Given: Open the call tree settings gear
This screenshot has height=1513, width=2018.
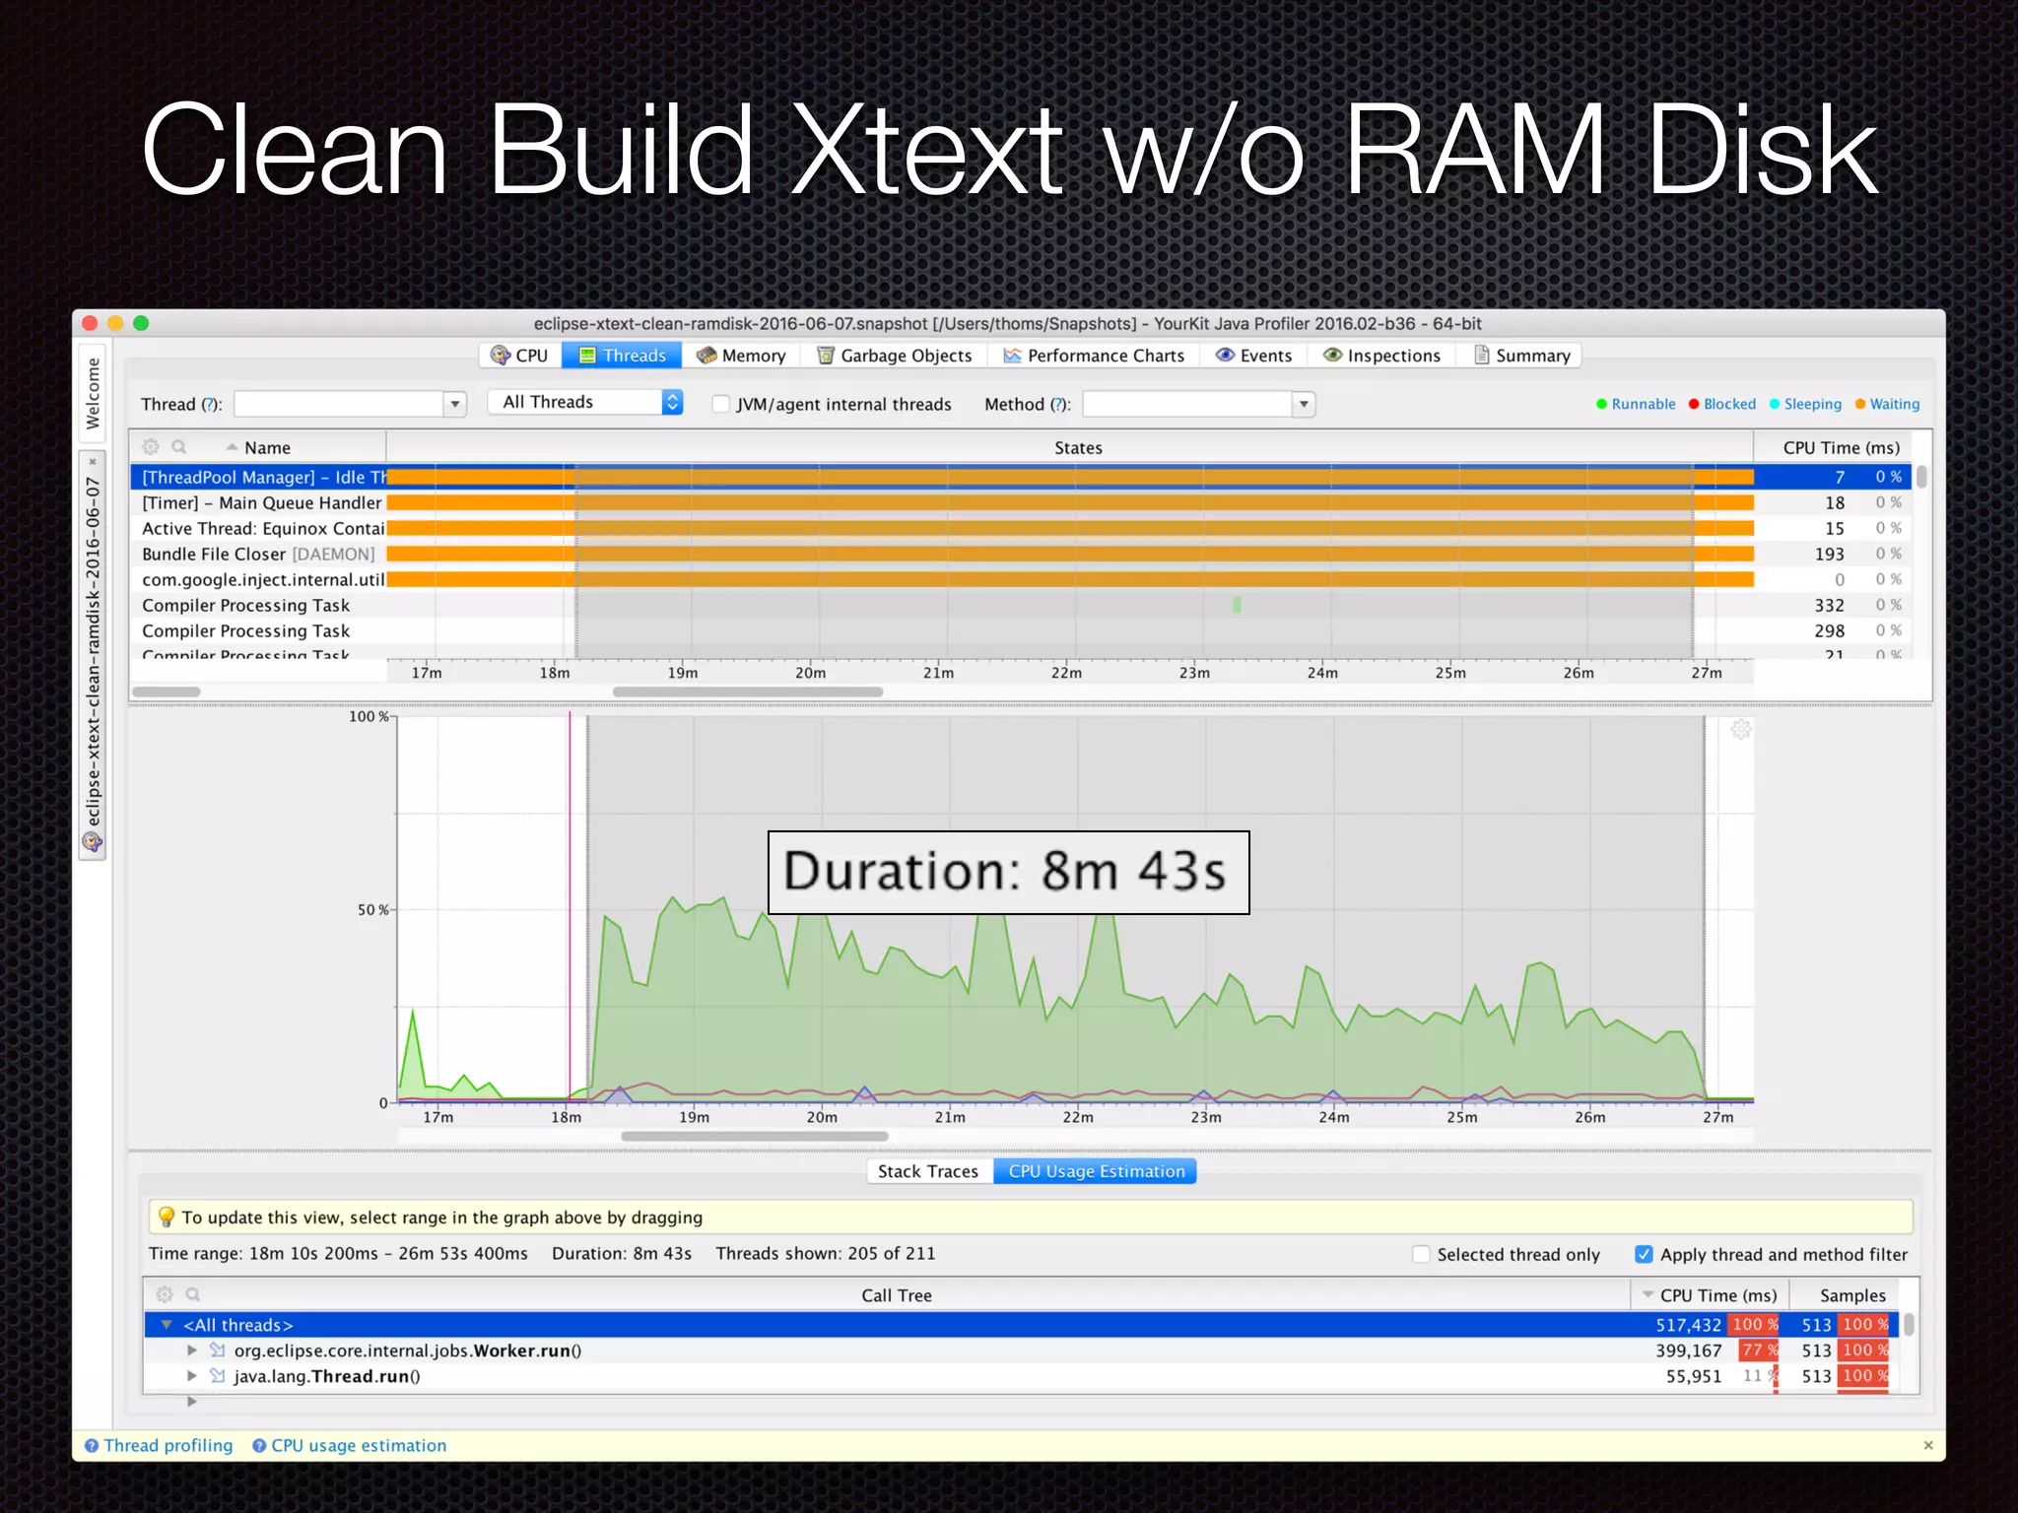Looking at the screenshot, I should pos(165,1294).
